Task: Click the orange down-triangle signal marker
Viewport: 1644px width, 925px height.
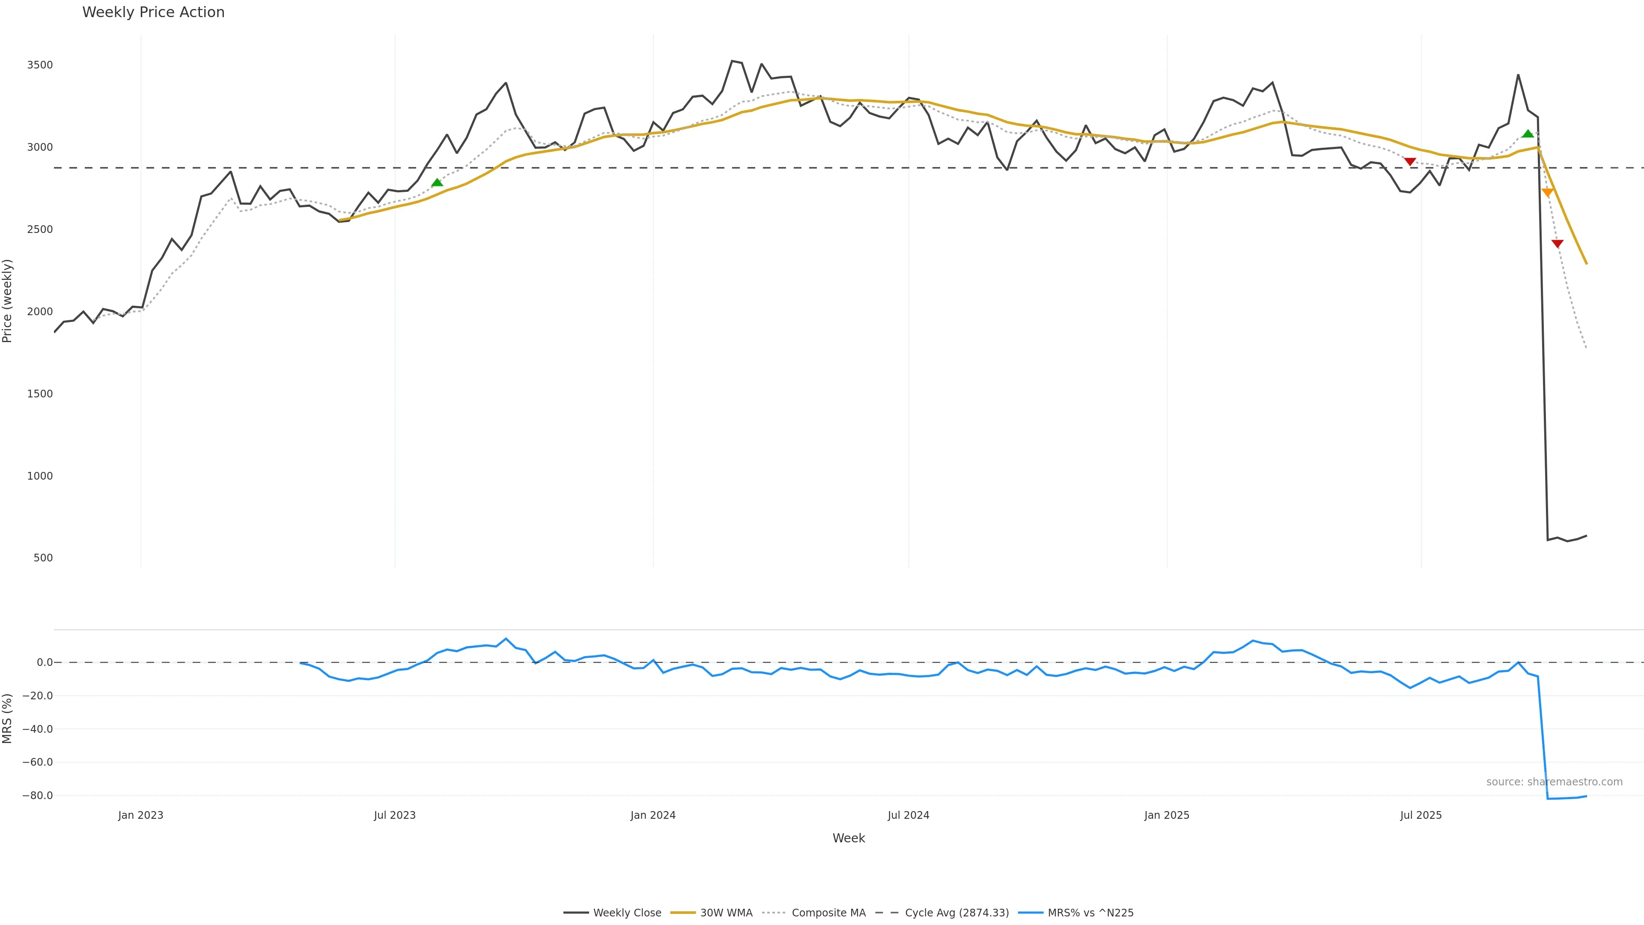Action: 1547,192
